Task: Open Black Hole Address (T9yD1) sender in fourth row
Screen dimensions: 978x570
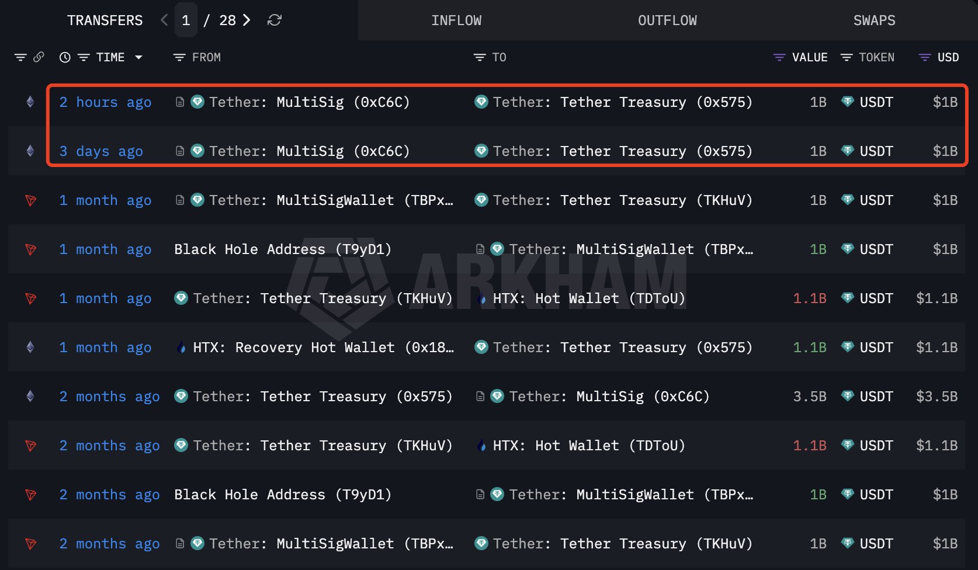Action: 283,249
